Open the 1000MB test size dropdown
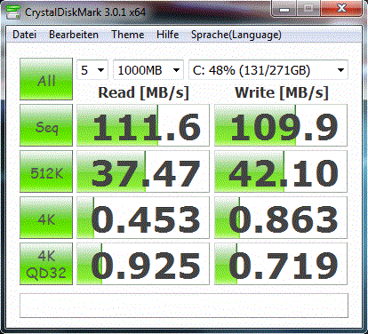The width and height of the screenshot is (368, 334). coord(148,70)
